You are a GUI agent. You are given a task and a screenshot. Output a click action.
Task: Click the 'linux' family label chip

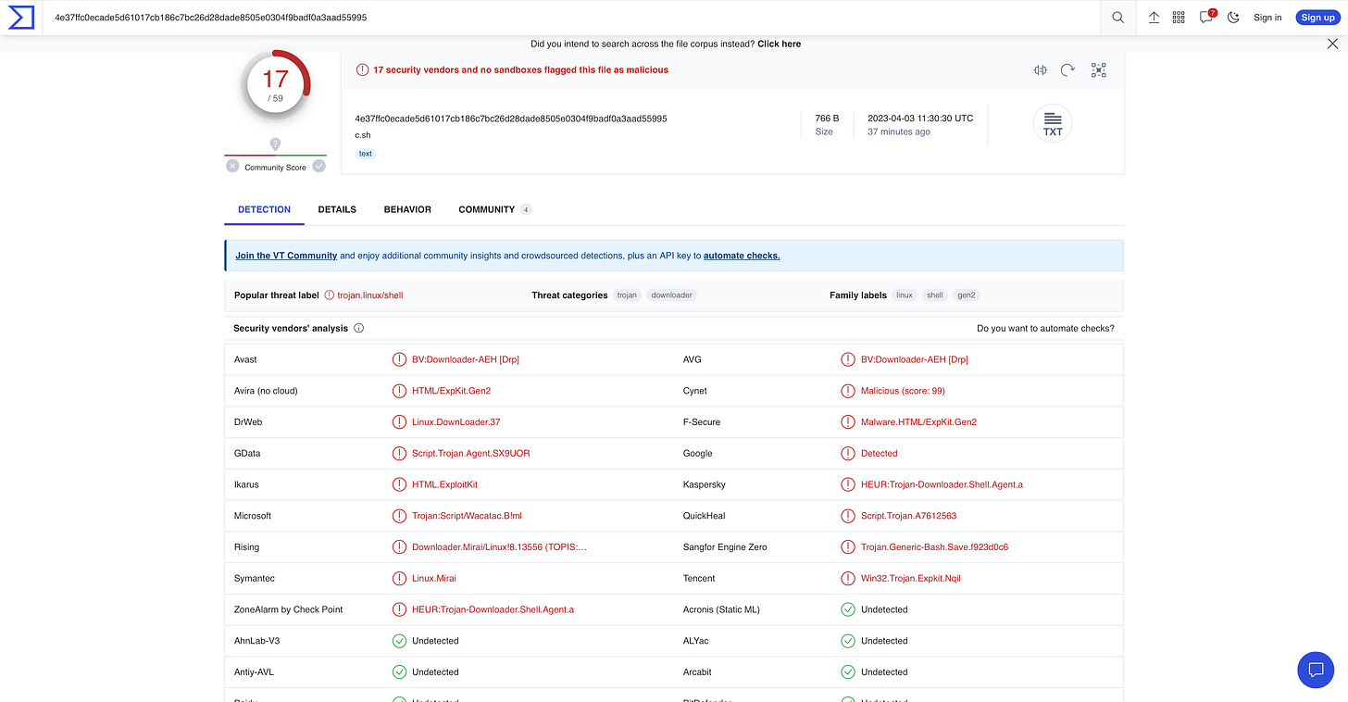click(905, 295)
